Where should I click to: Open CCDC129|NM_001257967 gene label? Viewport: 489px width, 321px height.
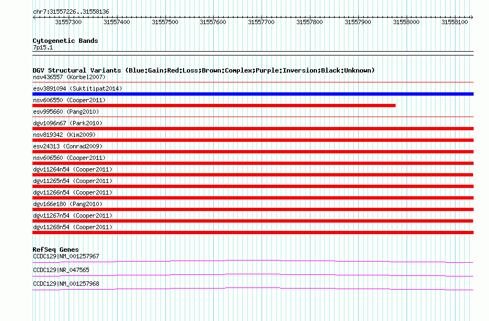[66, 256]
